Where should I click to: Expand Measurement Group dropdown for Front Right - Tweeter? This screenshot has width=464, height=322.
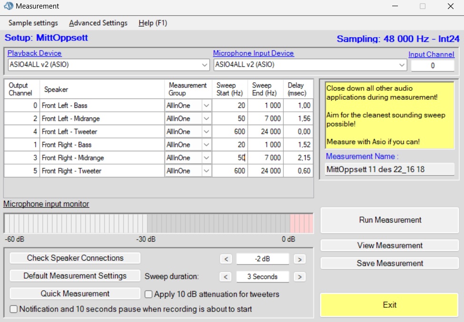click(x=207, y=171)
